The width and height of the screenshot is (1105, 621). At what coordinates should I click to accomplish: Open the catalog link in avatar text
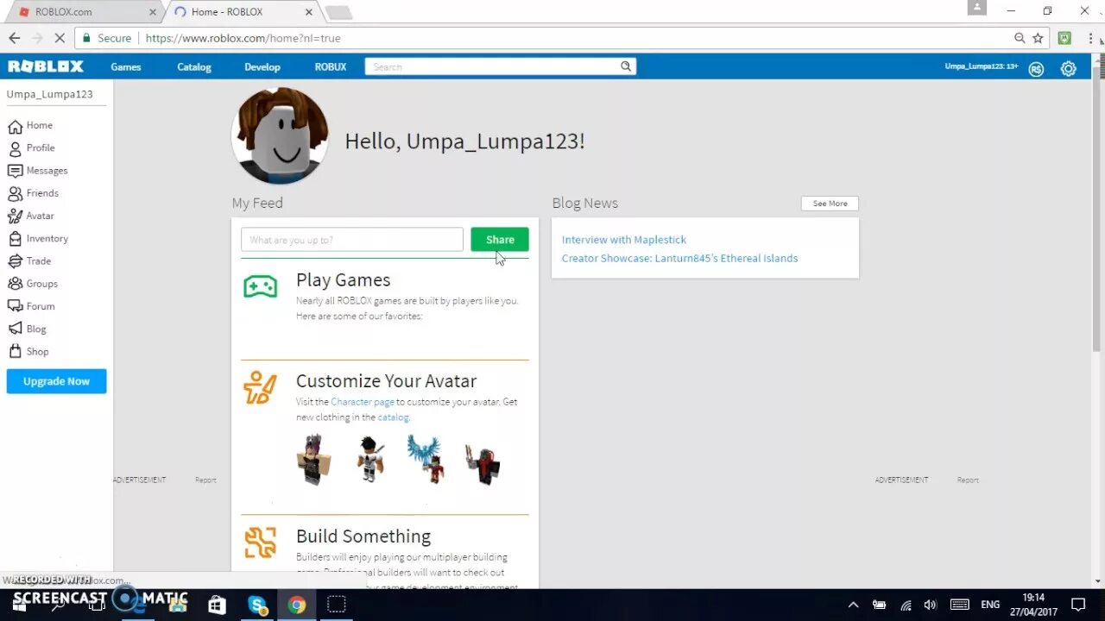[393, 417]
